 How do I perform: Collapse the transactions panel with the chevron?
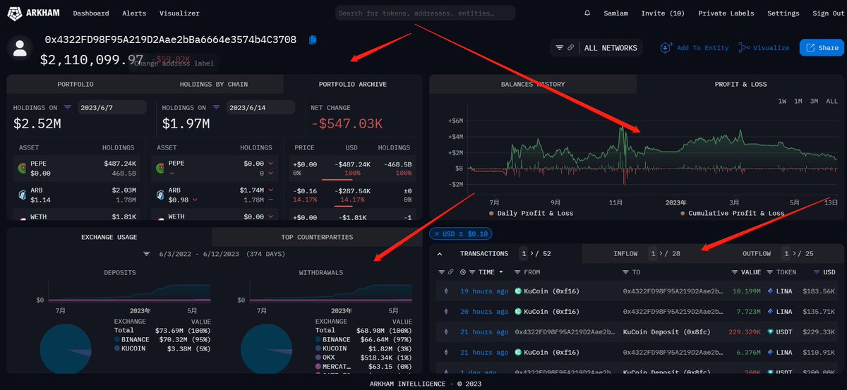(440, 253)
